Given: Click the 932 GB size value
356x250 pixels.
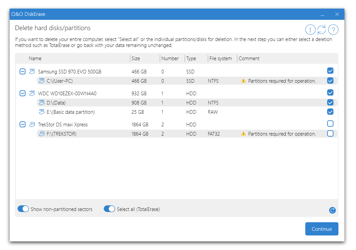Looking at the screenshot, I should [x=139, y=94].
